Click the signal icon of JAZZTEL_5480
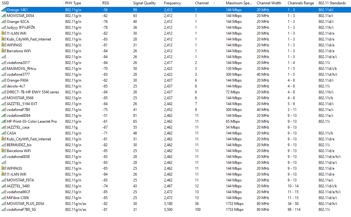The height and width of the screenshot is (217, 351). [4, 186]
